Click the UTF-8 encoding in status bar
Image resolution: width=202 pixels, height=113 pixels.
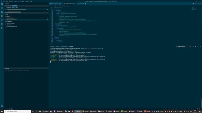click(x=182, y=109)
